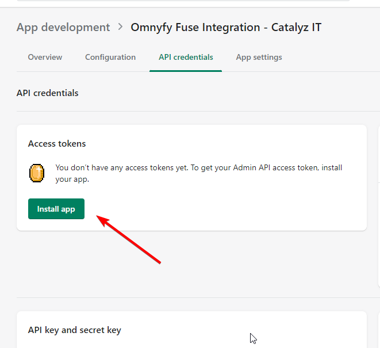Go back to App development breadcrumb
380x348 pixels.
click(x=63, y=27)
